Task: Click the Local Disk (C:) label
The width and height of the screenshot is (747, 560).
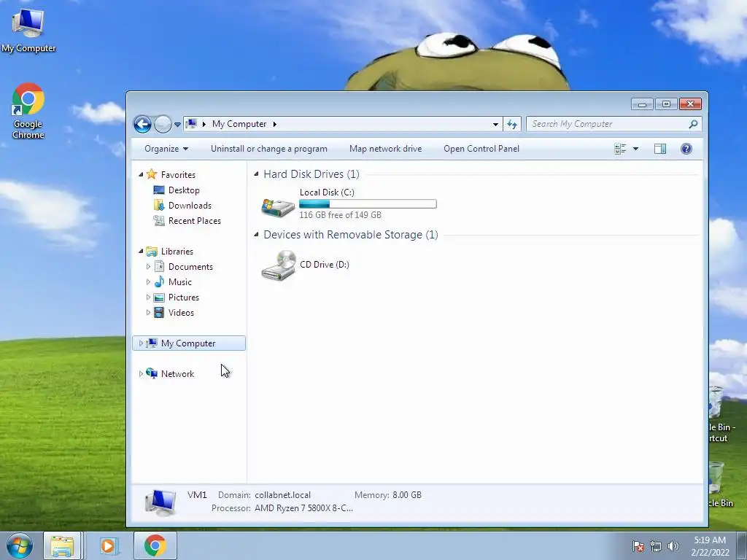Action: [327, 192]
